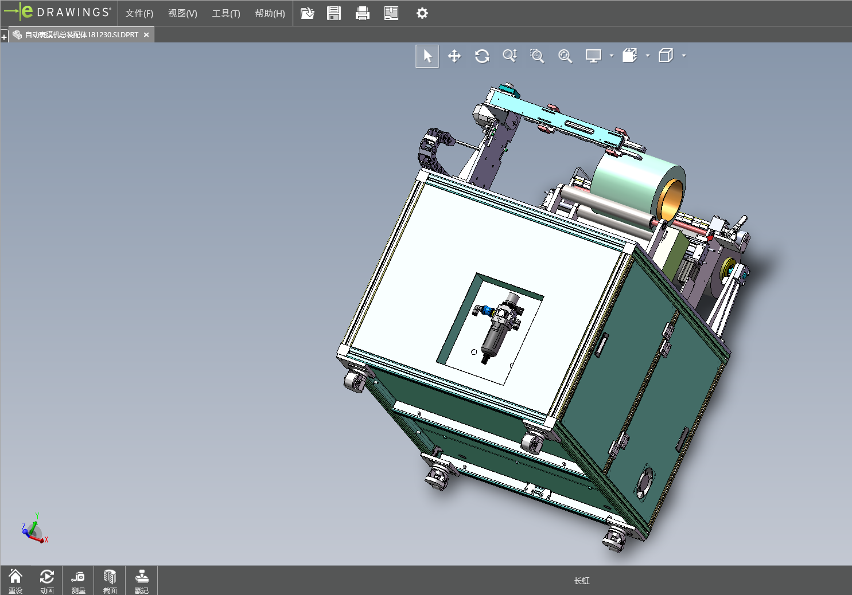The image size is (852, 595).
Task: Close the 自动裹膜机总装配体181230.SLDPRT tab
Action: pos(146,35)
